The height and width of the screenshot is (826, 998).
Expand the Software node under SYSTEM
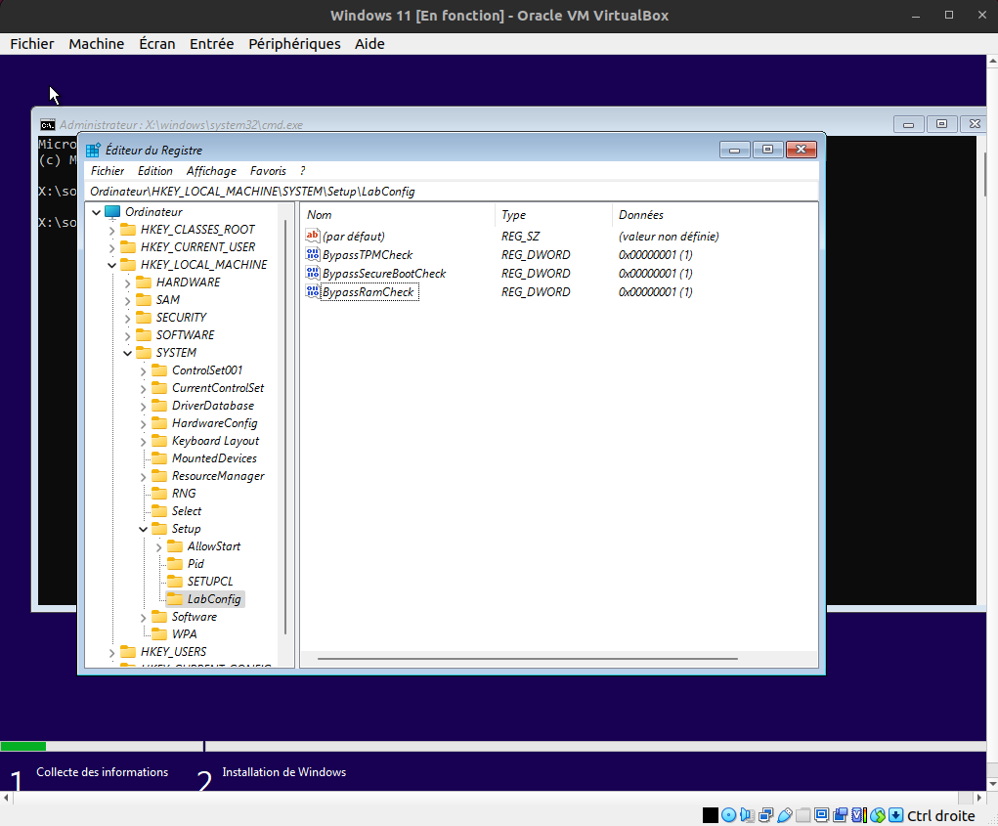[143, 616]
